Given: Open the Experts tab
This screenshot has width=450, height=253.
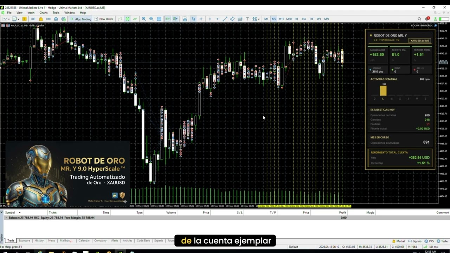Looking at the screenshot, I should (x=159, y=241).
